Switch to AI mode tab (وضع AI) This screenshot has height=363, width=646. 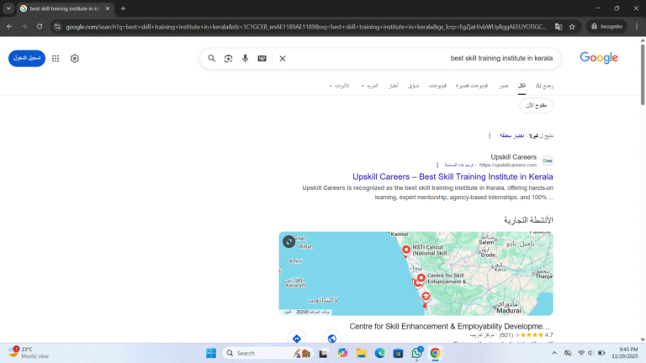(544, 86)
